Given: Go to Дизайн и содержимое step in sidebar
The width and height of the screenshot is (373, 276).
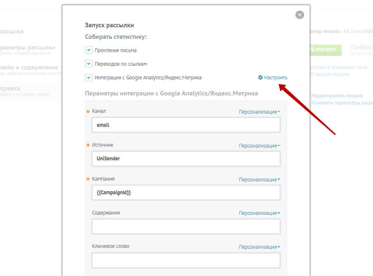Looking at the screenshot, I should click(x=31, y=70).
